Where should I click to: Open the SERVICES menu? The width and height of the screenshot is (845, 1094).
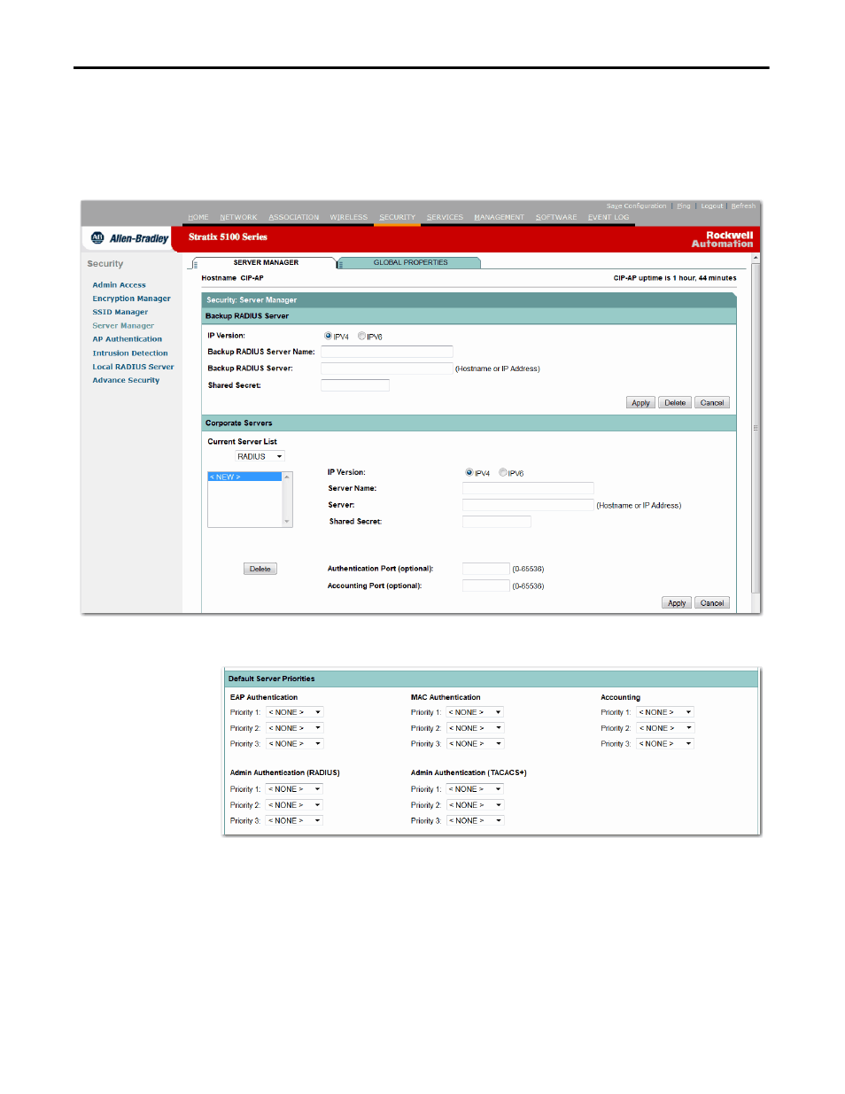(445, 217)
